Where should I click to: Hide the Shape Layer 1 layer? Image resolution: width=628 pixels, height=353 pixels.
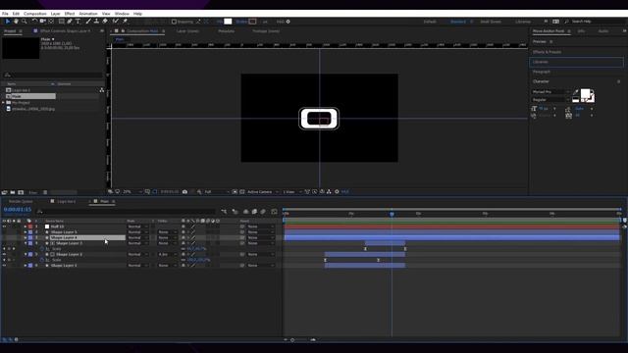tap(4, 266)
